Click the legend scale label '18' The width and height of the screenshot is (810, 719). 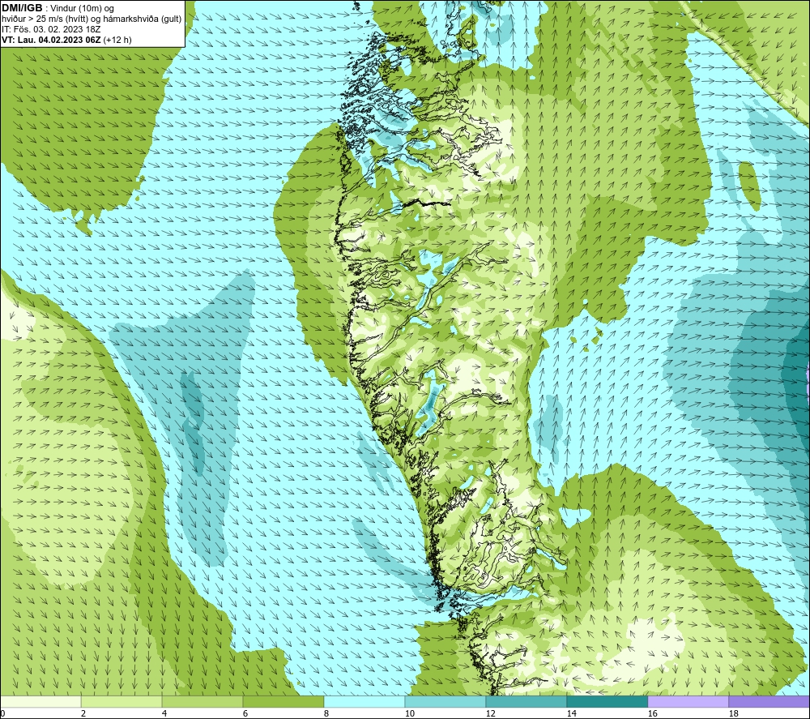pyautogui.click(x=733, y=713)
